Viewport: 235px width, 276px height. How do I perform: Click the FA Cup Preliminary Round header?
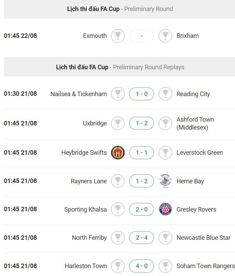tap(120, 9)
